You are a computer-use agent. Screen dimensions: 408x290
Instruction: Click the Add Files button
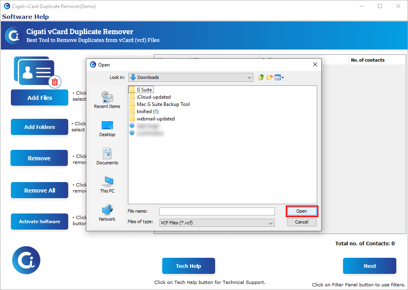[x=40, y=97]
